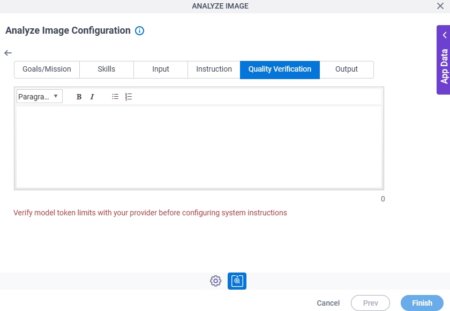Viewport: 450px width, 311px height.
Task: Click the Prev button
Action: pos(370,303)
